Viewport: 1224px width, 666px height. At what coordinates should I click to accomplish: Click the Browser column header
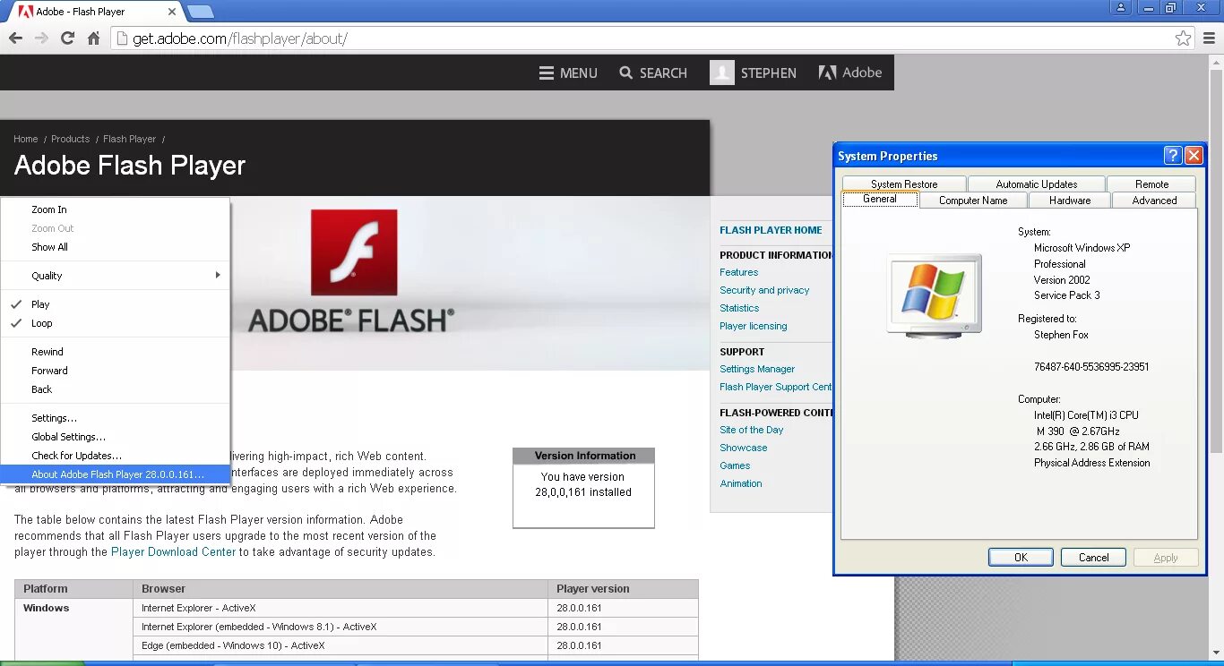coord(340,589)
